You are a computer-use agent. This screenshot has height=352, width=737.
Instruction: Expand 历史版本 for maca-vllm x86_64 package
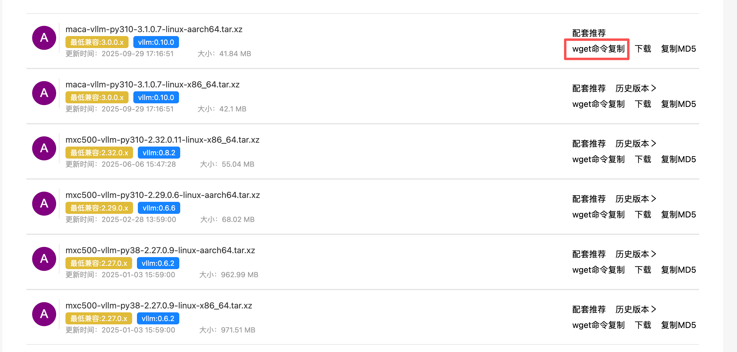635,88
